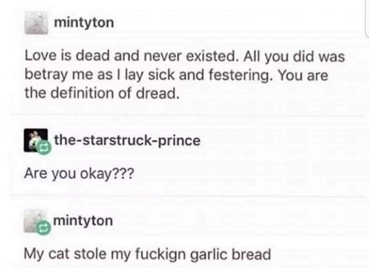Click the line starting "betray me as I"
This screenshot has width=369, height=268.
(x=176, y=75)
